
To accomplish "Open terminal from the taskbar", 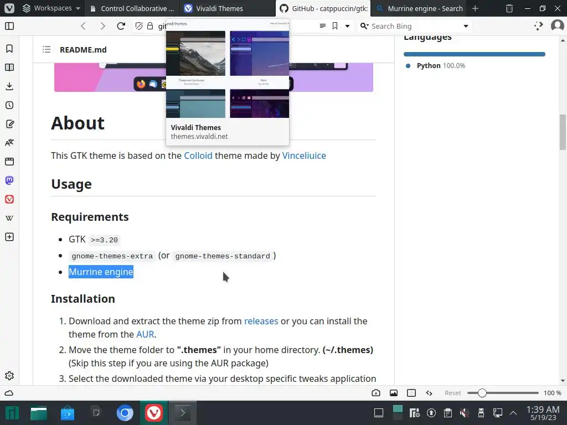I will 183,413.
